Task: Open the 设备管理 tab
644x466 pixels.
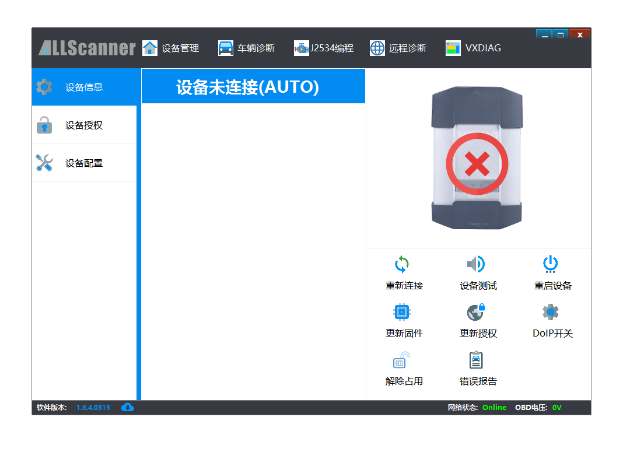Action: click(x=170, y=48)
